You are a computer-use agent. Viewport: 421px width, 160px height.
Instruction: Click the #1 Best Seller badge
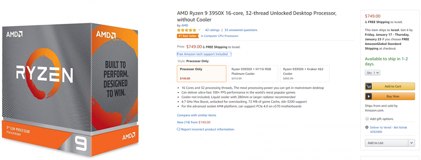pyautogui.click(x=188, y=36)
